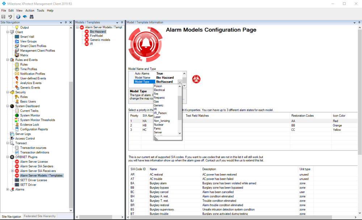Click the Evidence Lock icon in navigation
This screenshot has width=362, height=220.
(x=17, y=125)
